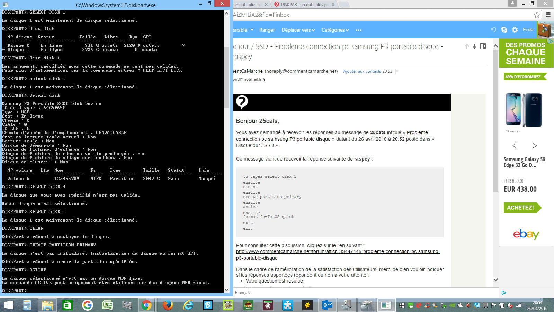Image resolution: width=554 pixels, height=312 pixels.
Task: Open the message in a new window icon
Action: pos(483,46)
